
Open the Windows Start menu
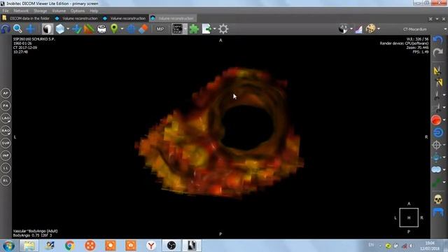point(8,246)
